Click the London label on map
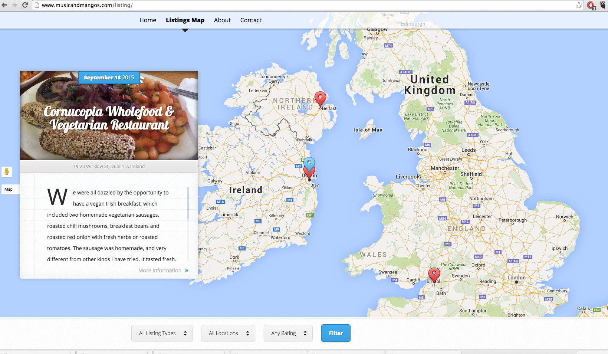 click(x=516, y=278)
